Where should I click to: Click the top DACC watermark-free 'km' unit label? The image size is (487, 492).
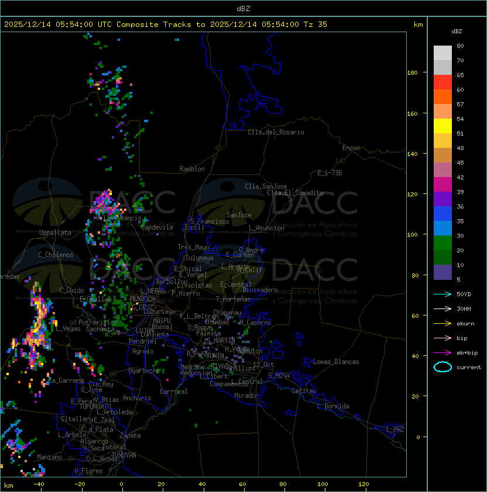point(418,25)
